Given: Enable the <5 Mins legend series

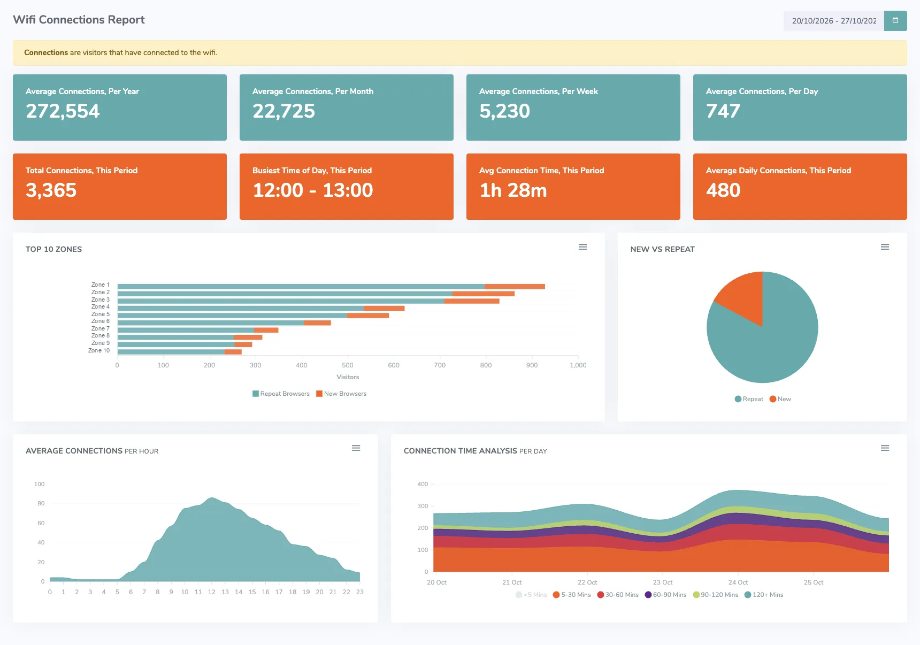Looking at the screenshot, I should click(x=531, y=595).
